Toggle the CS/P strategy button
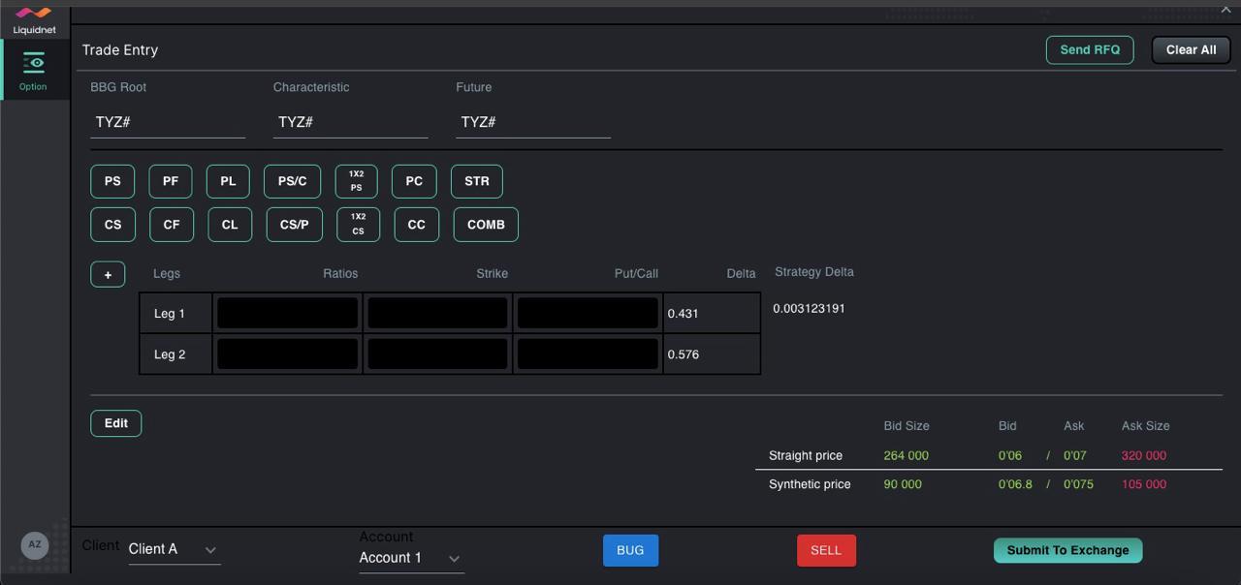The height and width of the screenshot is (585, 1241). [x=294, y=224]
